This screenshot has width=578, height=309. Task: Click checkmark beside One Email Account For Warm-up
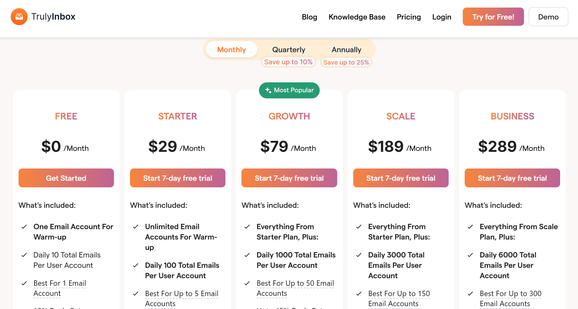click(x=24, y=227)
